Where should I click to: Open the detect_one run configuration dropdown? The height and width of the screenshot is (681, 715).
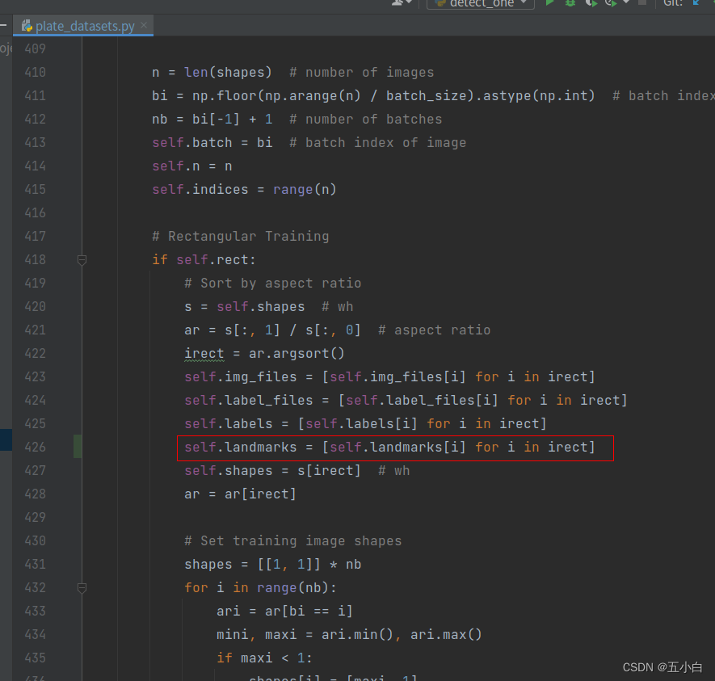[481, 4]
